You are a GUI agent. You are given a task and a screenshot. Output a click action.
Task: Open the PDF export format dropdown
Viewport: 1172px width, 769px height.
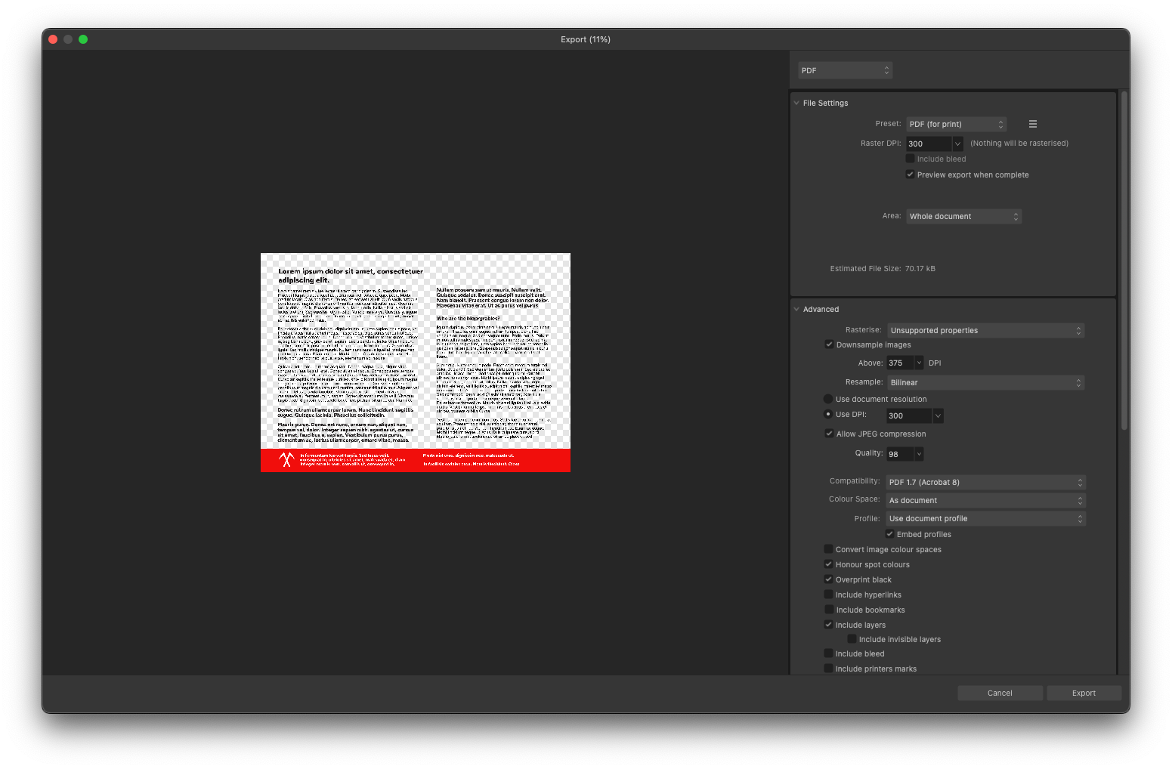pos(845,70)
